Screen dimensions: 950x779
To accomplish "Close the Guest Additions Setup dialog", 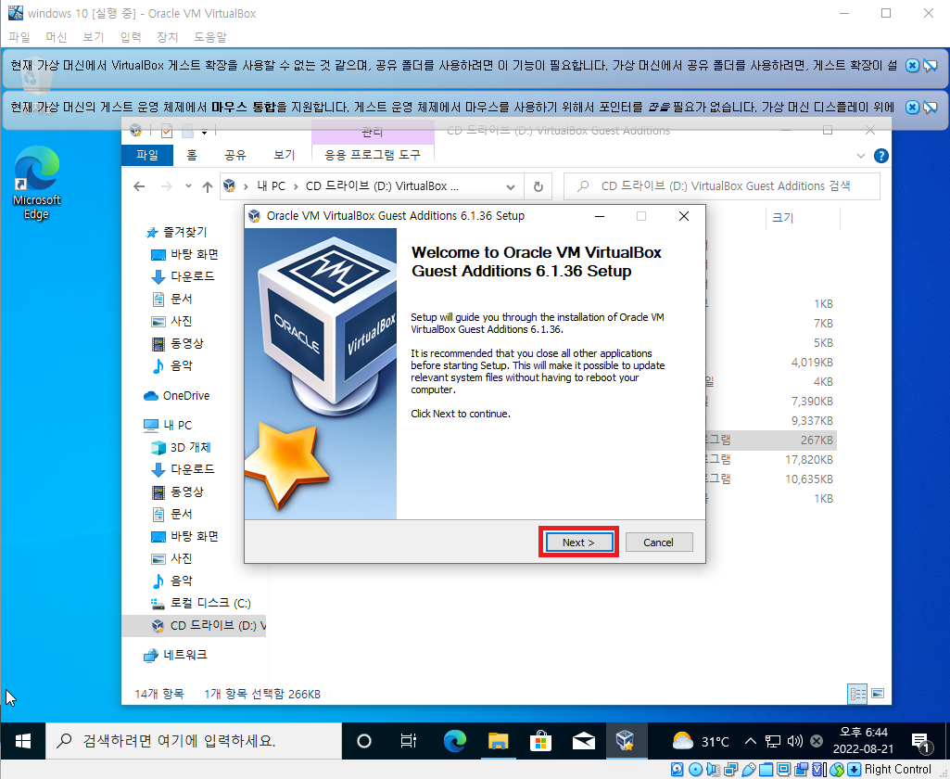I will pos(684,216).
